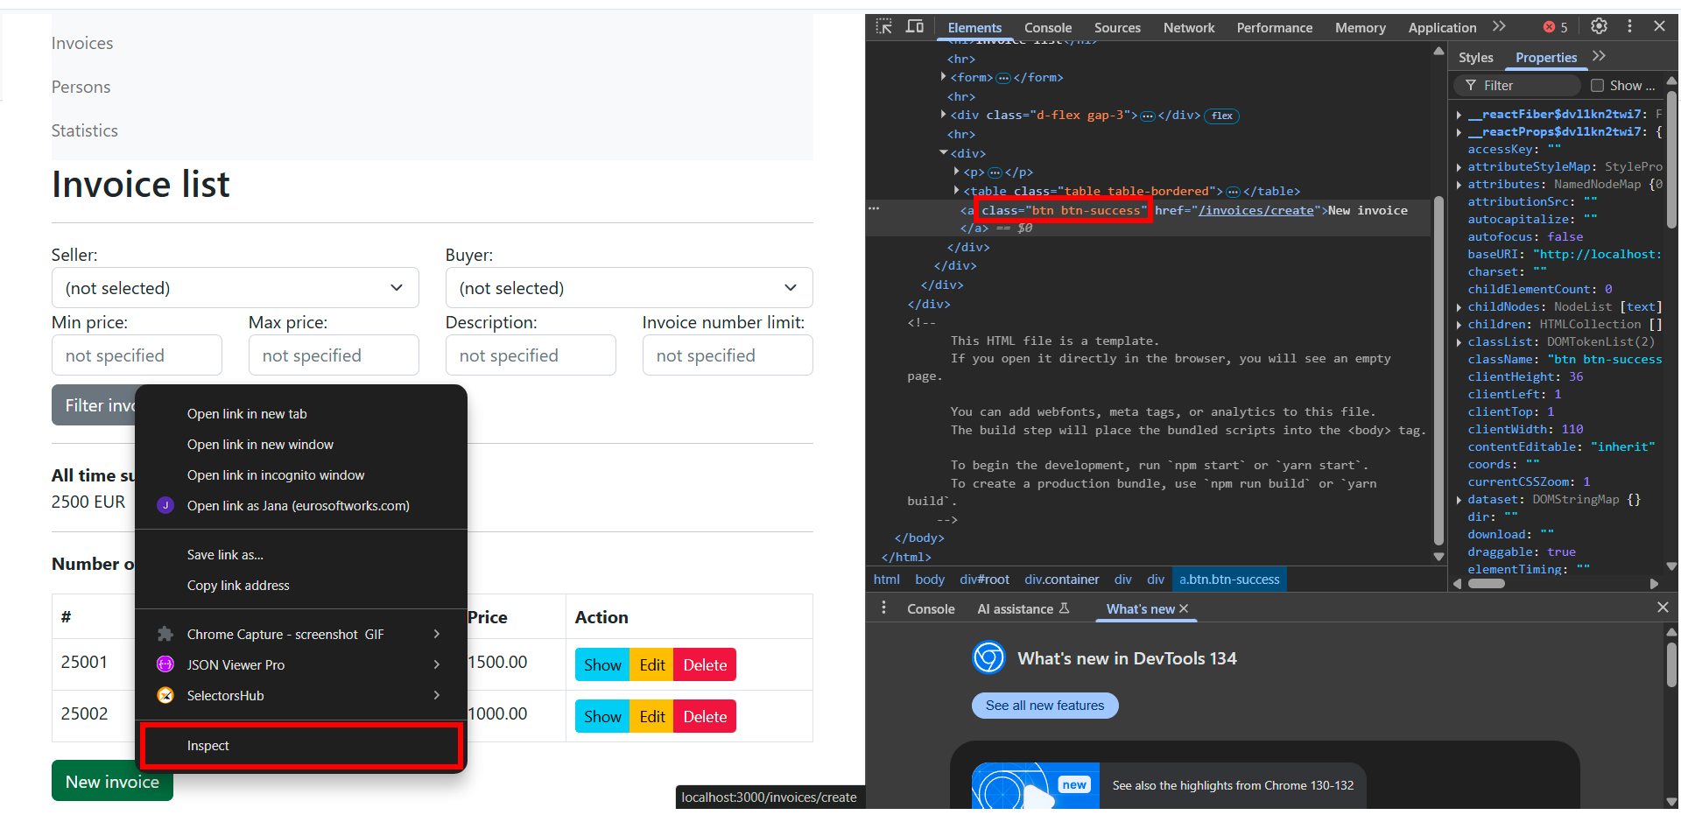Click the SelectorsHub extension icon
Screen dimensions: 1681x822
pos(165,695)
